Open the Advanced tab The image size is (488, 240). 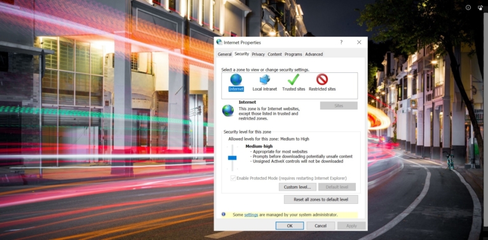click(x=314, y=54)
